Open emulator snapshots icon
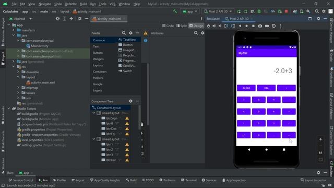 pos(273,26)
